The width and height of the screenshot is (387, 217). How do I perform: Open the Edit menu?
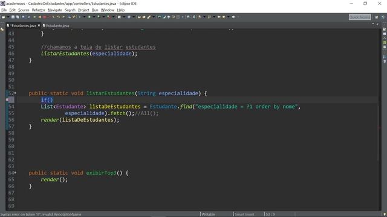pyautogui.click(x=12, y=10)
